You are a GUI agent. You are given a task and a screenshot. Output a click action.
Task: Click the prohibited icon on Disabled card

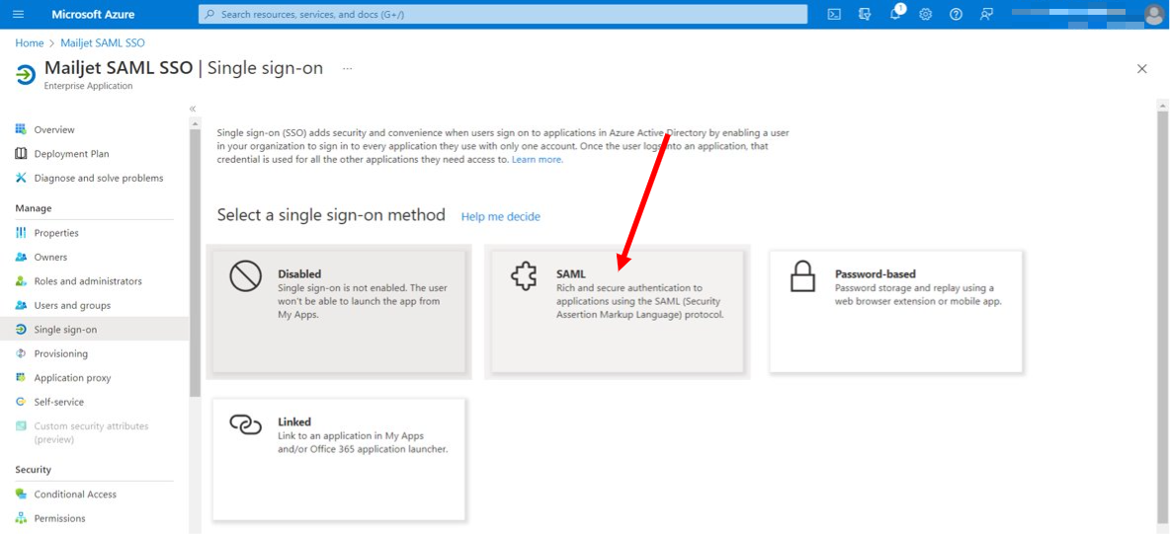coord(244,277)
